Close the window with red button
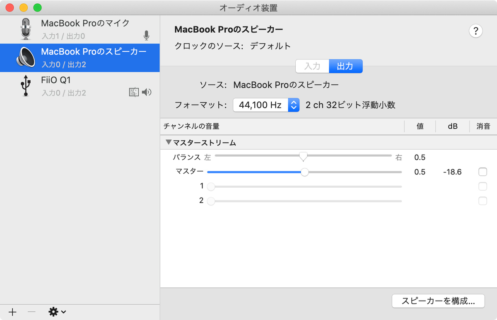Image resolution: width=497 pixels, height=320 pixels. point(10,7)
